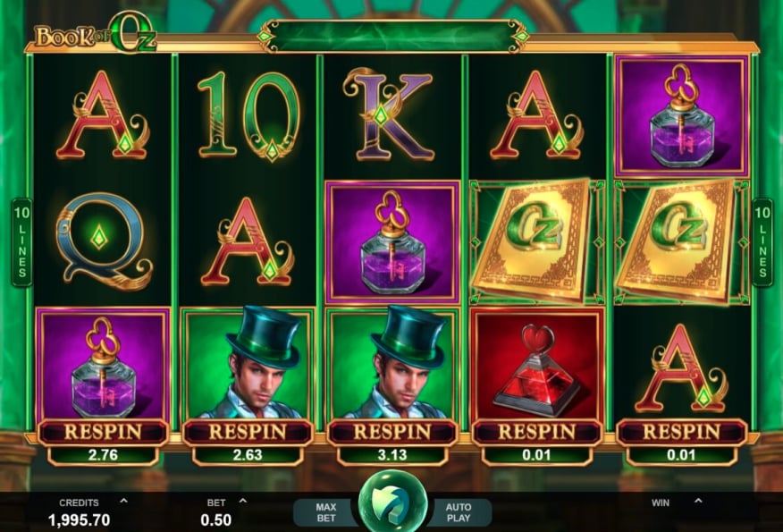Start Auto Play

459,512
